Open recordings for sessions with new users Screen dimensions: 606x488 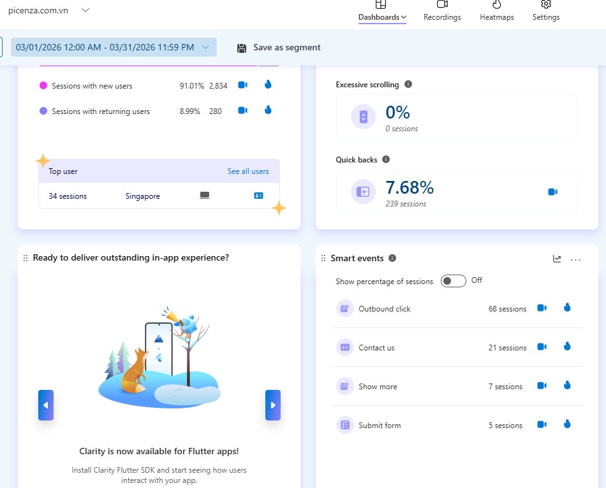point(242,85)
